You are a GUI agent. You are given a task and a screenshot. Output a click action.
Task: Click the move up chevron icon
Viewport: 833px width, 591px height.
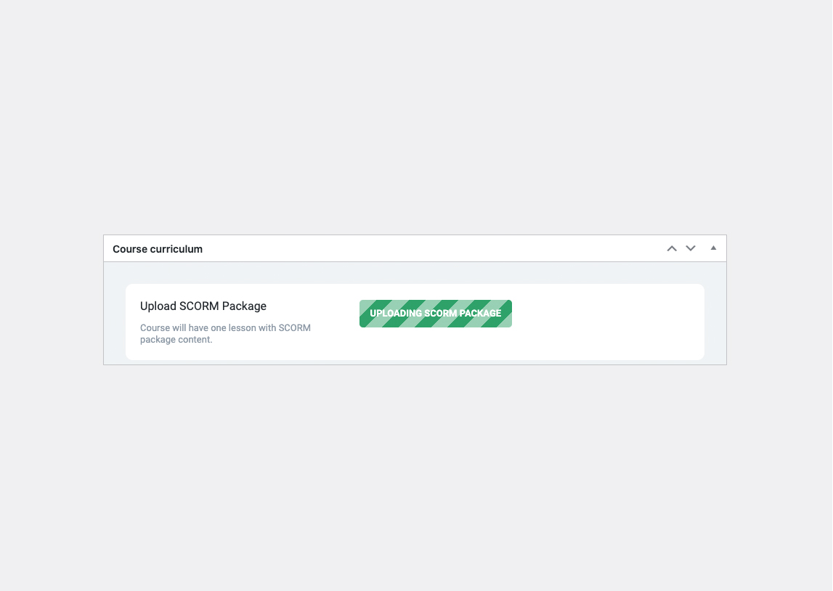click(672, 248)
